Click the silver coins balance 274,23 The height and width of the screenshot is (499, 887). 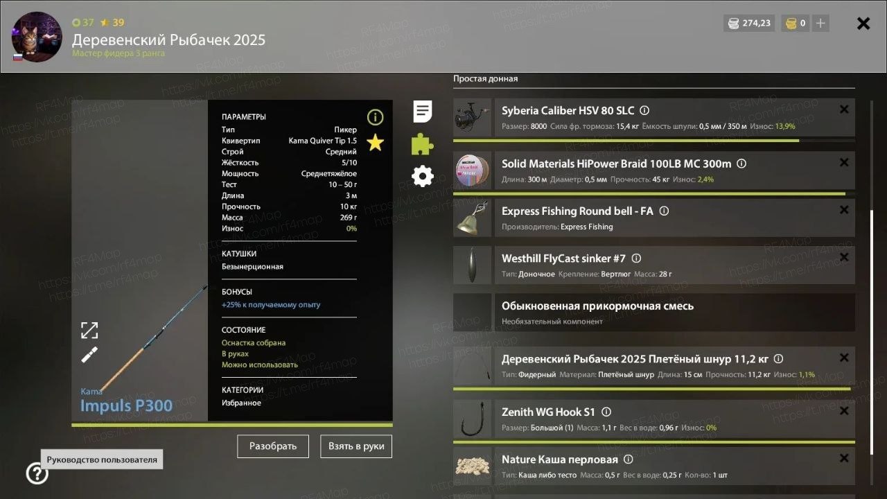749,23
